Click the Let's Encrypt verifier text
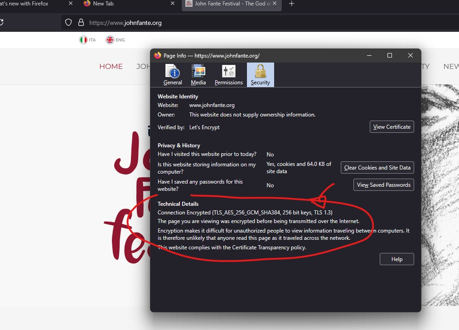This screenshot has height=330, width=459. click(x=204, y=127)
